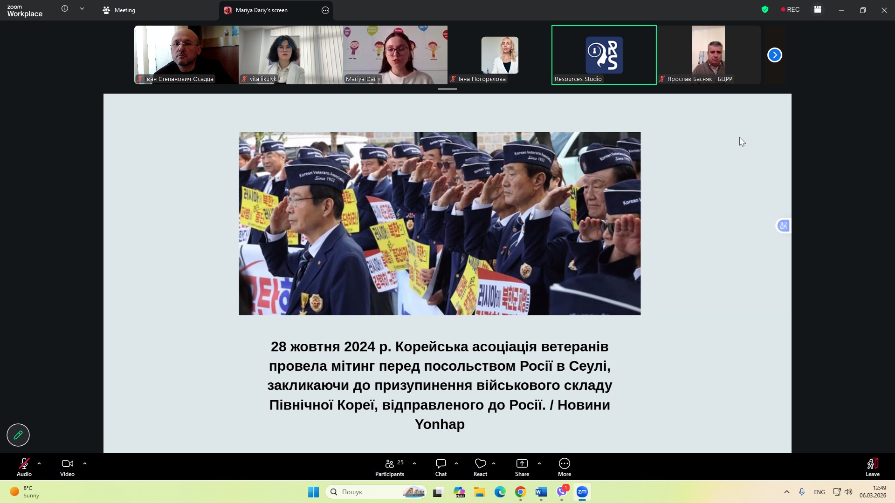Screen dimensions: 895x503
Task: Leave the meeting
Action: pos(873,467)
